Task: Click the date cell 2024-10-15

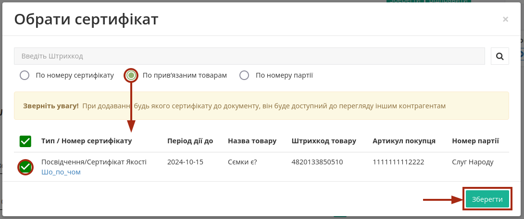Action: point(186,162)
